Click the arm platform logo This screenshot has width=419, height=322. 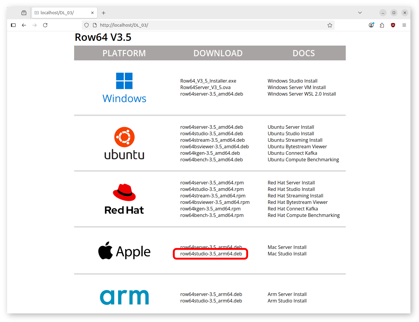coord(124,297)
